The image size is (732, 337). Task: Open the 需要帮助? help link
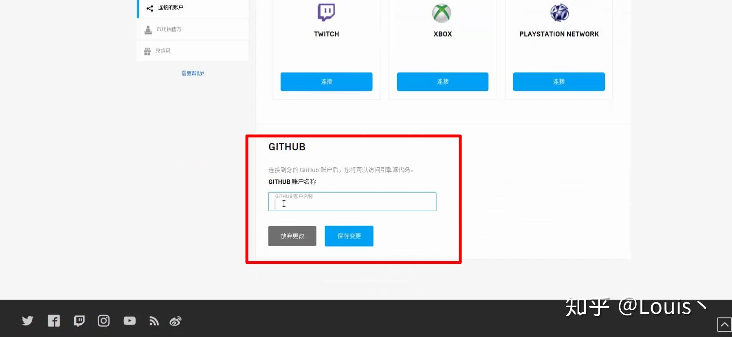click(193, 73)
